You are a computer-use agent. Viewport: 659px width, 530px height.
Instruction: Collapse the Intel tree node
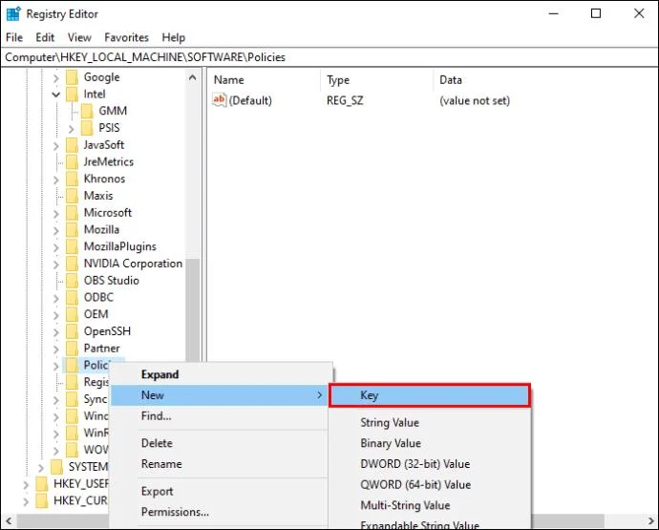pos(56,95)
